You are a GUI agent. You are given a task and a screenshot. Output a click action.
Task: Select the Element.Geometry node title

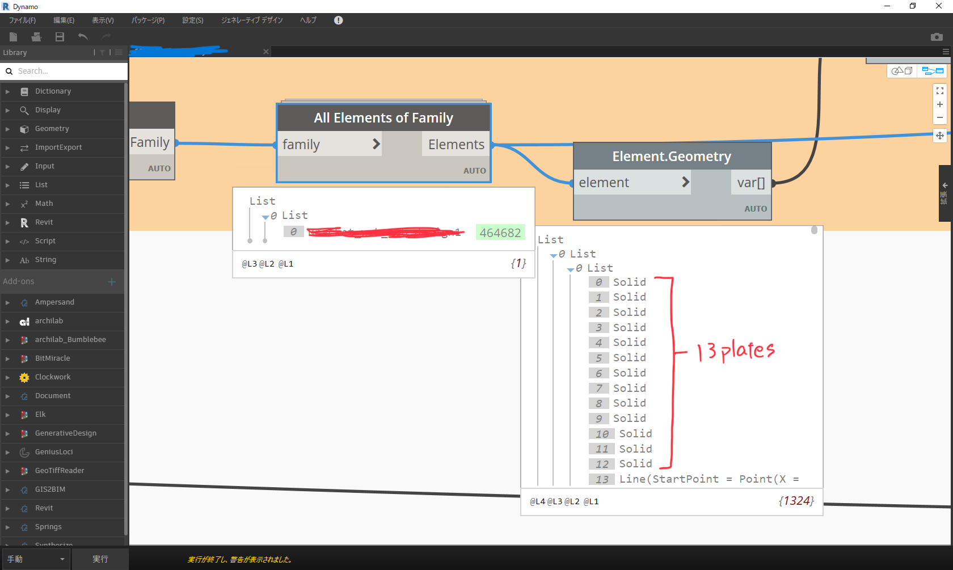coord(672,156)
